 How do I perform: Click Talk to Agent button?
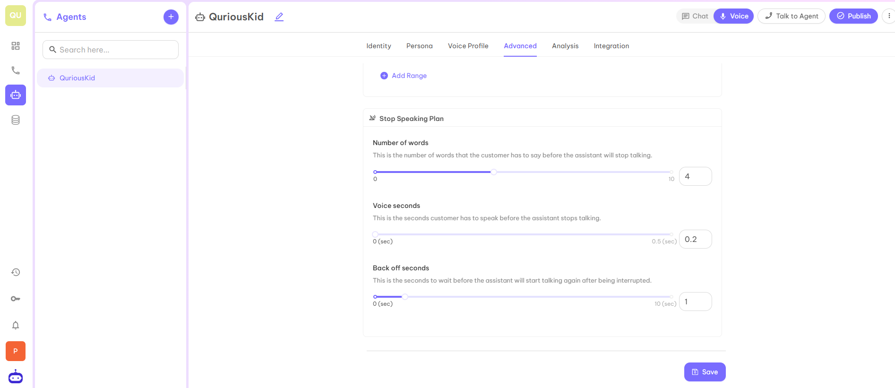[792, 16]
